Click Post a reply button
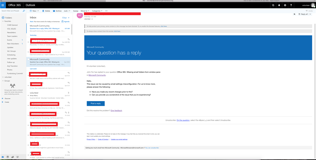Screen dimensions: 316x160 coord(96,103)
